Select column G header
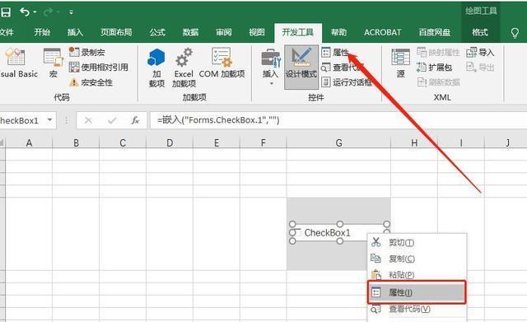Screen dimensions: 527x322 (x=338, y=142)
